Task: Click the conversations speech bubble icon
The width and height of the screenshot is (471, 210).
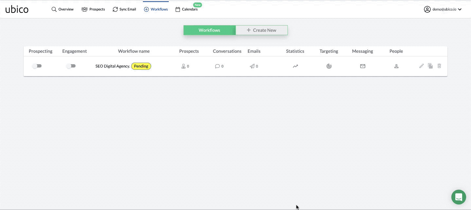Action: click(x=218, y=66)
